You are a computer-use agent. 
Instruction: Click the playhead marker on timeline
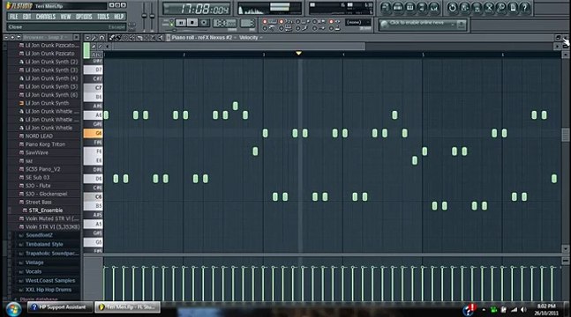tap(298, 54)
